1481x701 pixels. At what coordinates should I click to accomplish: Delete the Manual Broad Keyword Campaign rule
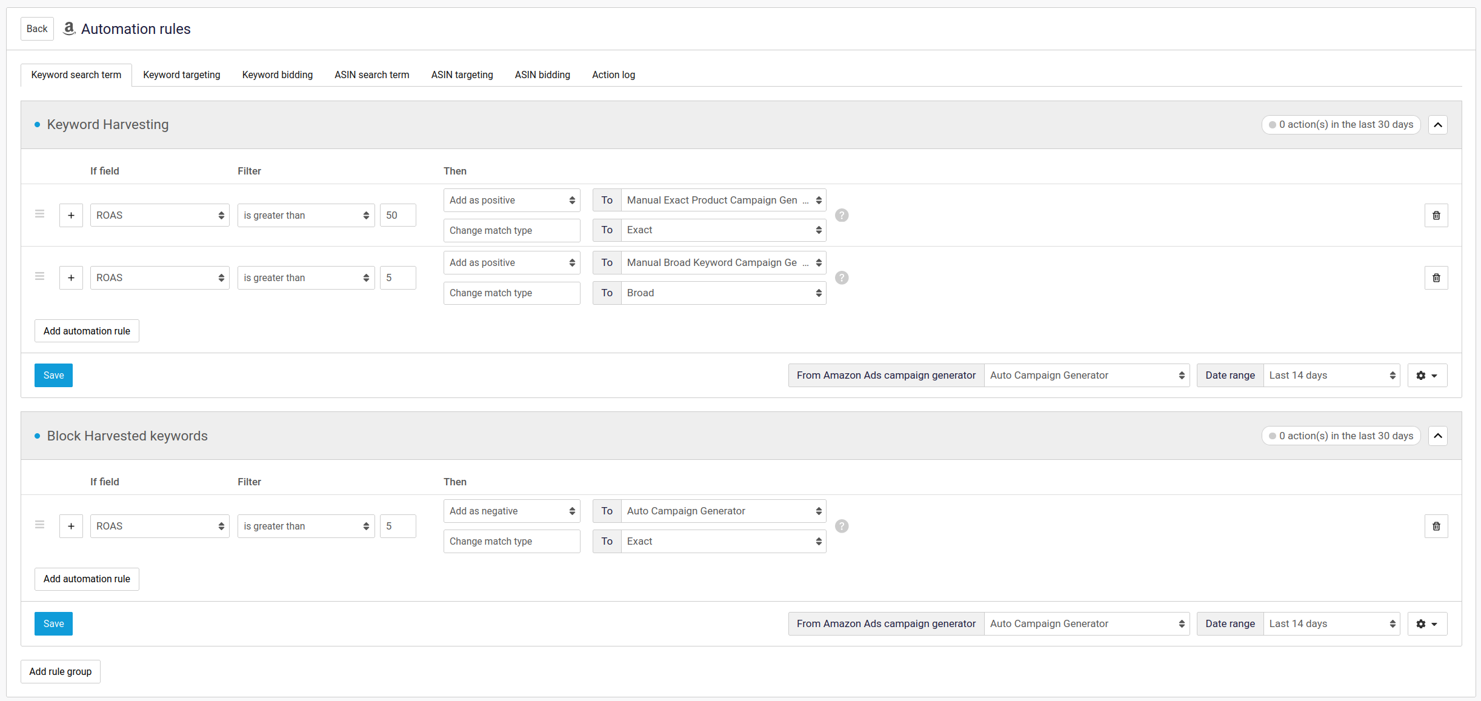coord(1436,277)
